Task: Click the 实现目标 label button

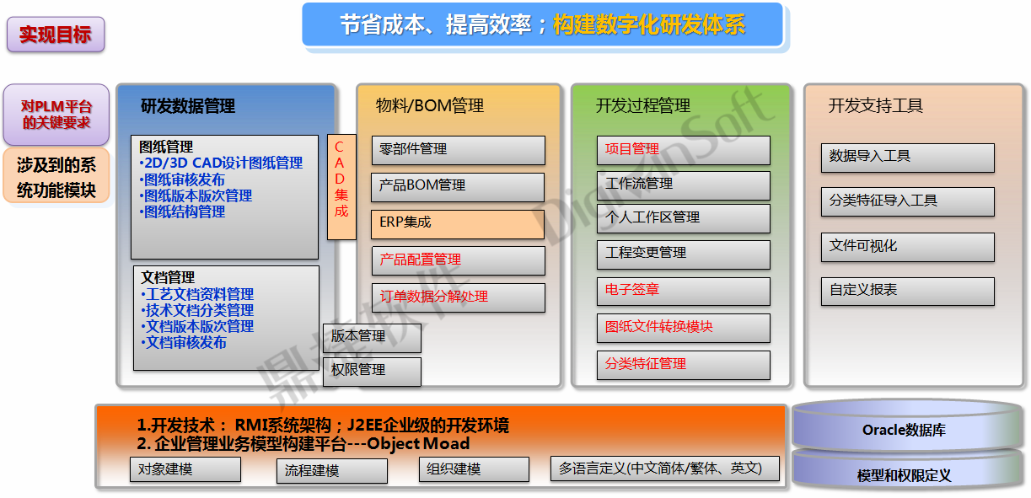Action: [56, 35]
